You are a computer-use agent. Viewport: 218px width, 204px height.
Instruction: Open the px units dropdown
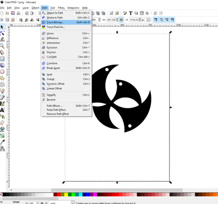coord(146,20)
